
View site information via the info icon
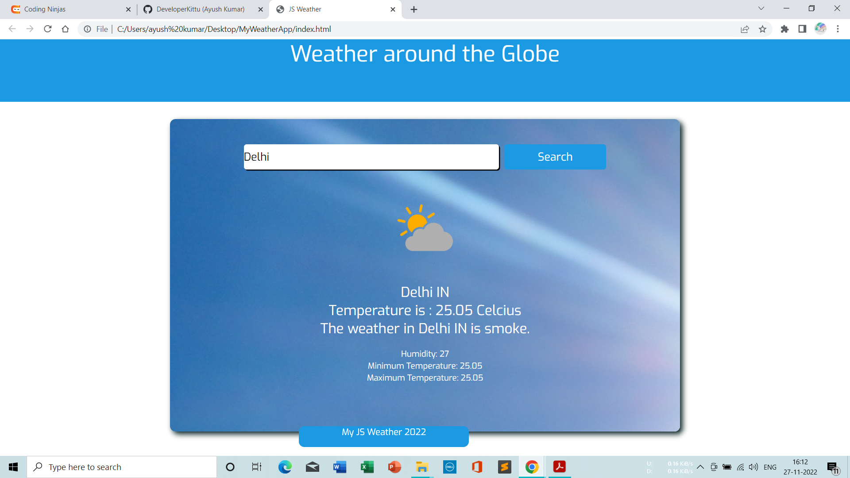[87, 29]
